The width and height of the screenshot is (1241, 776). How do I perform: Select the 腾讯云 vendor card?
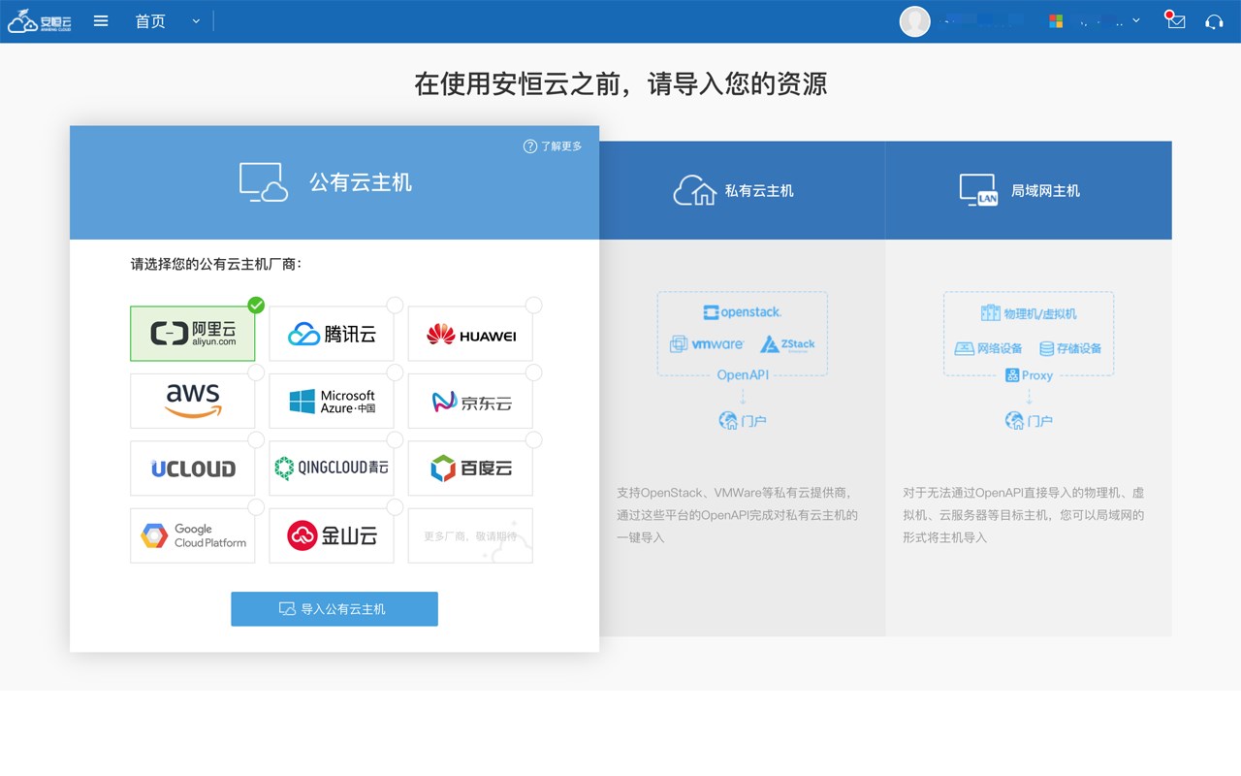tap(332, 334)
